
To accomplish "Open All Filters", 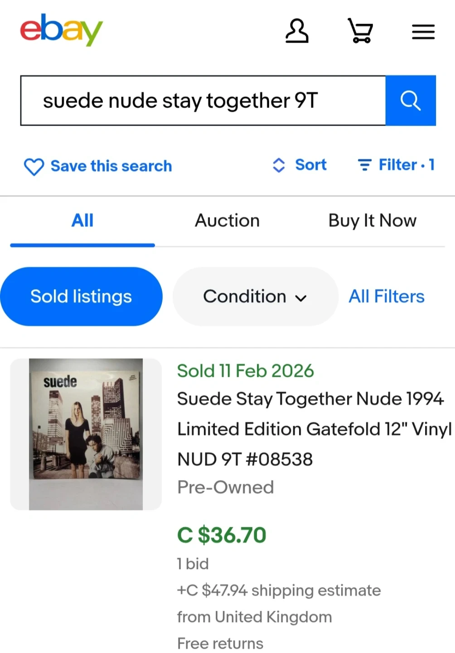I will (x=386, y=297).
